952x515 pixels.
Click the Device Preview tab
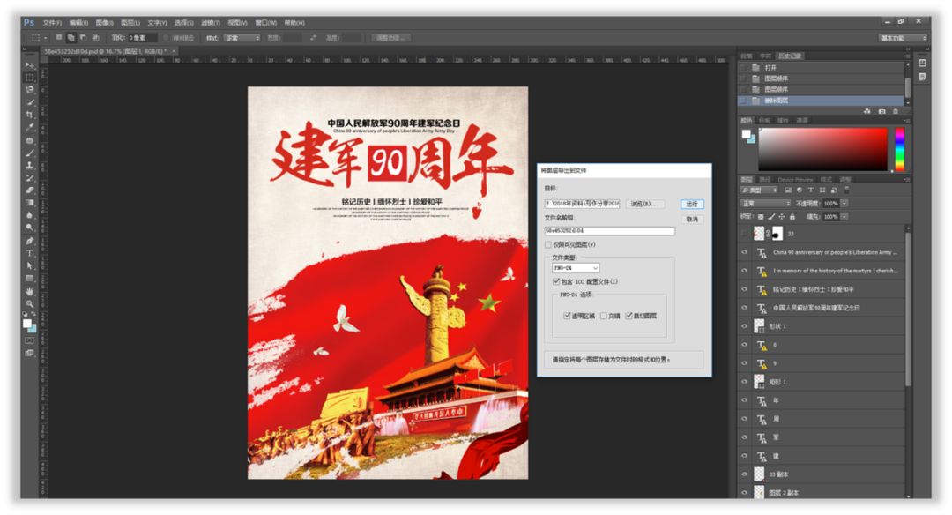point(795,179)
